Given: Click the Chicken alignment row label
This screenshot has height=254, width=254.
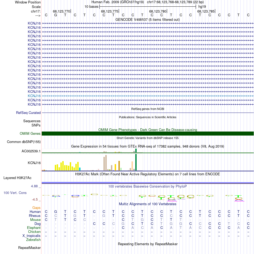Looking at the screenshot, I should point(34,232).
